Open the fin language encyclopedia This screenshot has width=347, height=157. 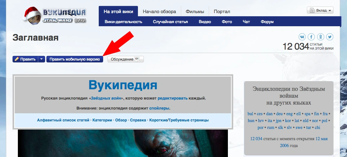(x=317, y=114)
